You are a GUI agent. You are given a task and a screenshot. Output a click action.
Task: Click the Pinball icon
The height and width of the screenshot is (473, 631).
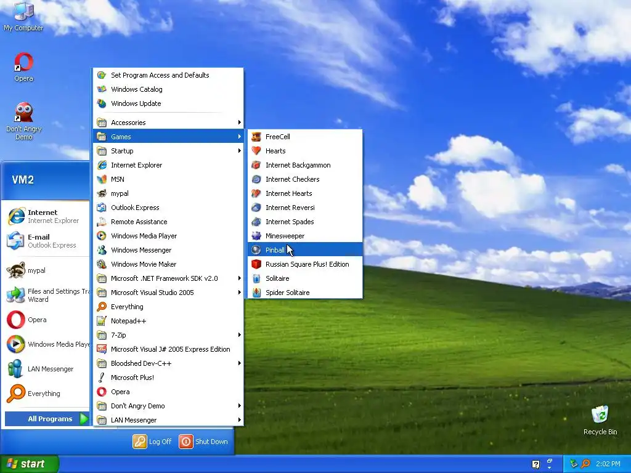tap(256, 250)
